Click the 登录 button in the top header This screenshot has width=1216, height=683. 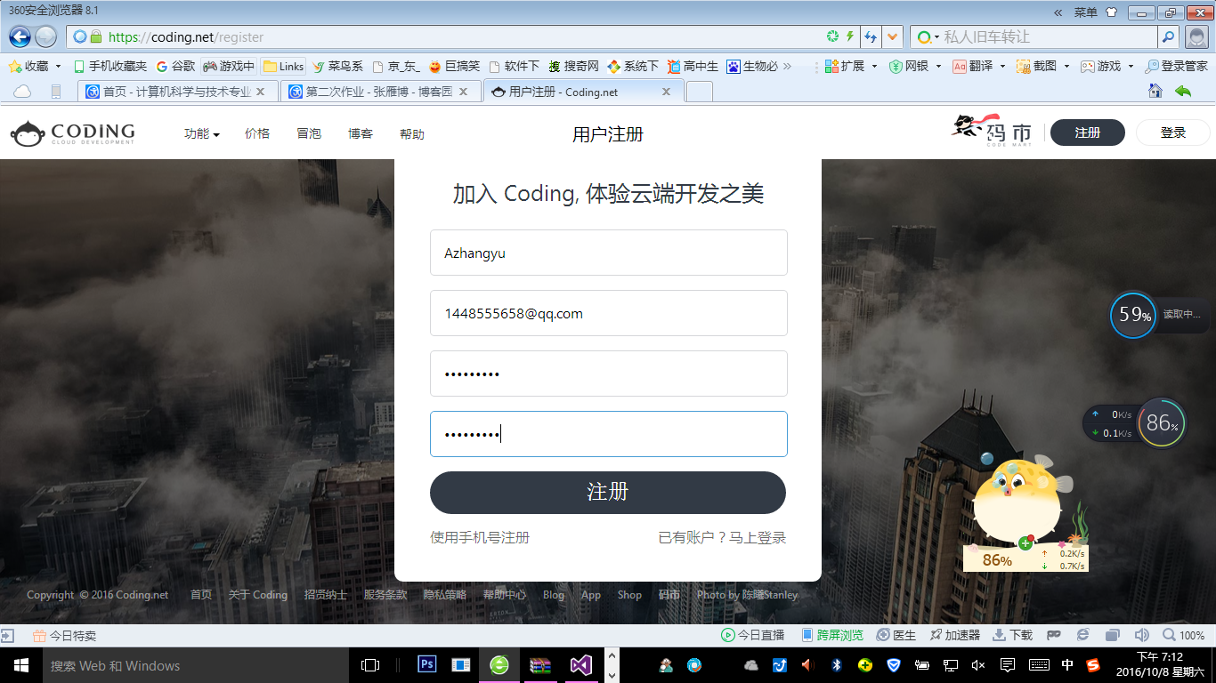pyautogui.click(x=1173, y=133)
